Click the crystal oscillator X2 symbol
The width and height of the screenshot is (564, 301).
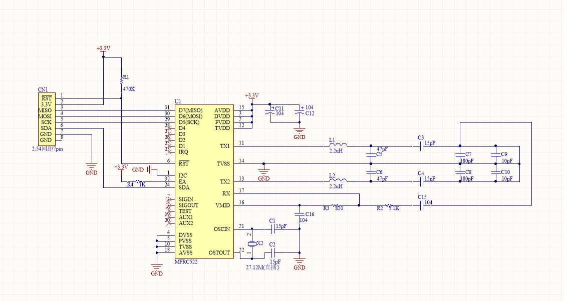(252, 243)
